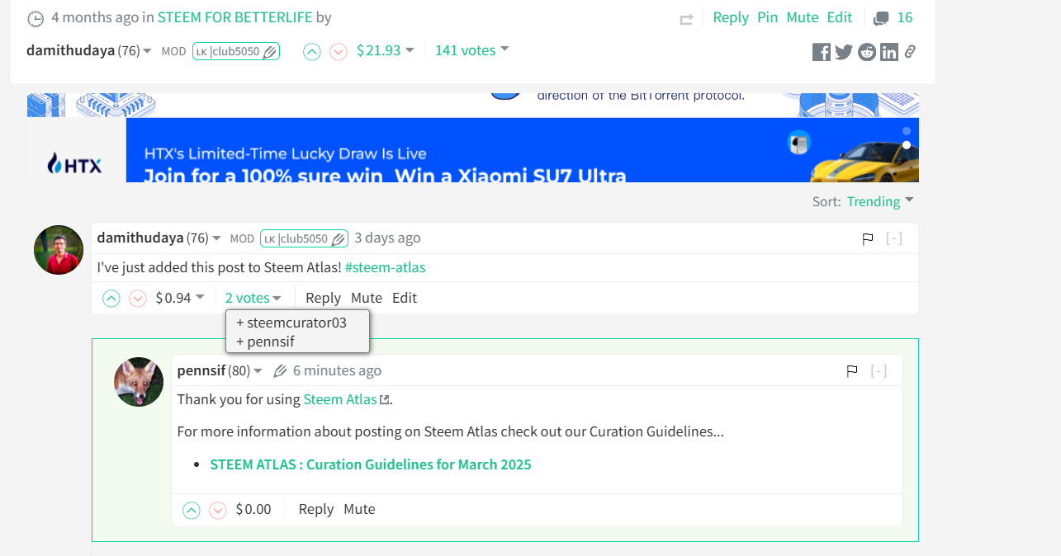Downvote the main post worth $21.93

(x=339, y=51)
